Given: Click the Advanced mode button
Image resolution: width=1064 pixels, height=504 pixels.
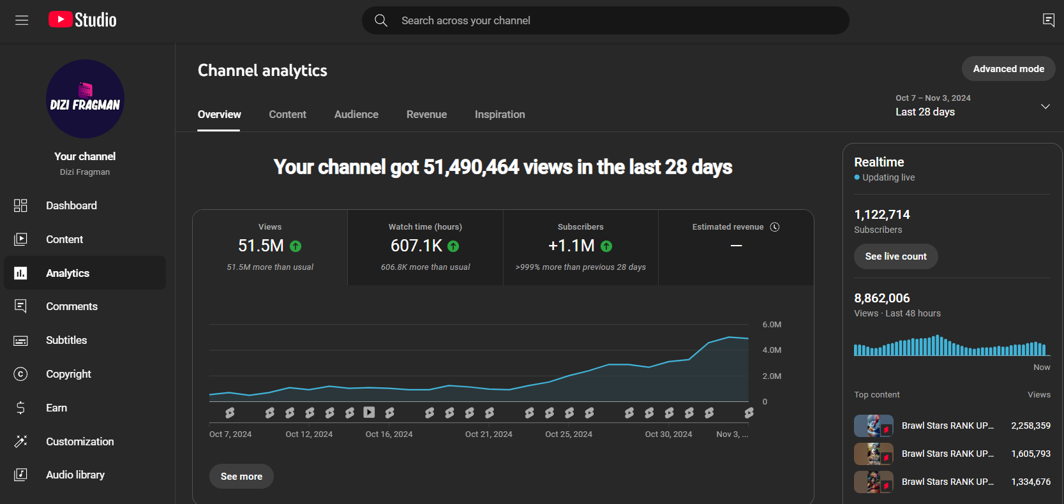Looking at the screenshot, I should pyautogui.click(x=1008, y=69).
